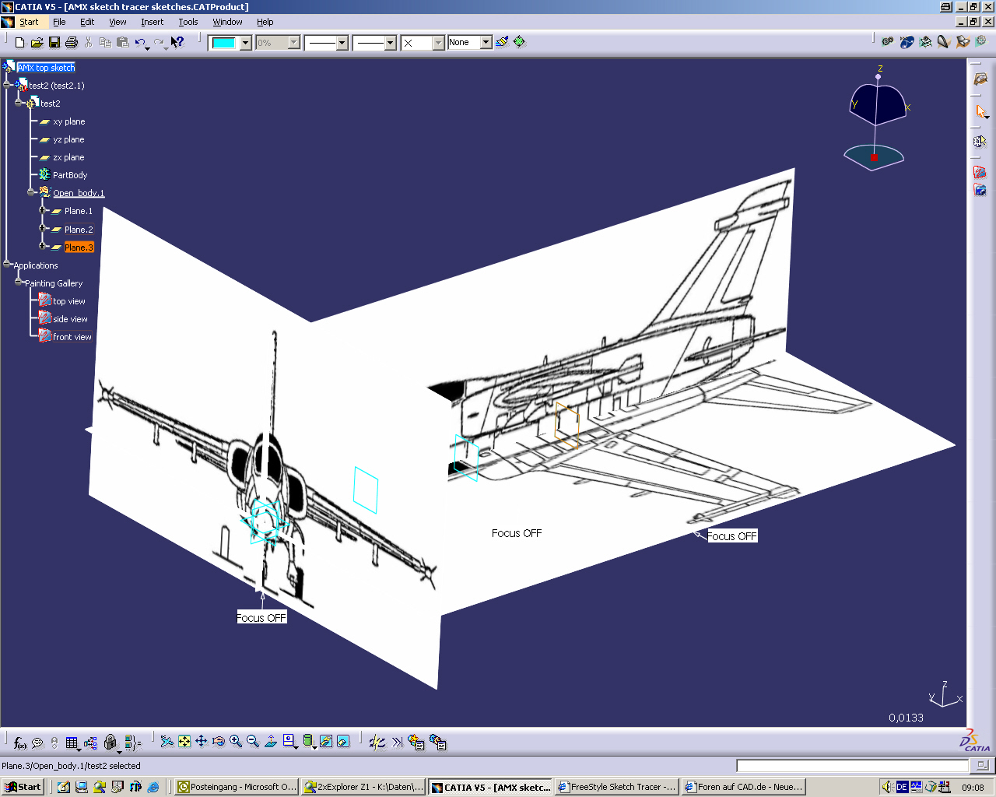This screenshot has height=797, width=996.
Task: Select yz plane in the tree
Action: [x=68, y=139]
